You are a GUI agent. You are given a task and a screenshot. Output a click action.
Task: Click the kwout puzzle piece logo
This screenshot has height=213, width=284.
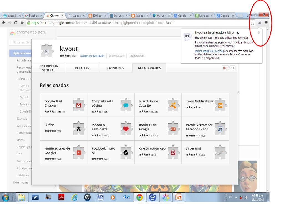(x=47, y=50)
